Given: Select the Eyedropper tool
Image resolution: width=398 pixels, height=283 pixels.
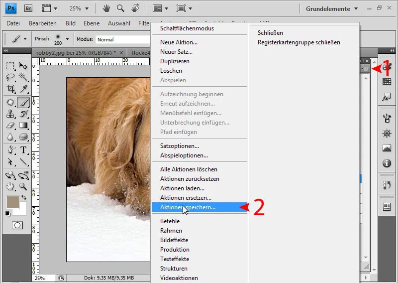Looking at the screenshot, I should 23,89.
